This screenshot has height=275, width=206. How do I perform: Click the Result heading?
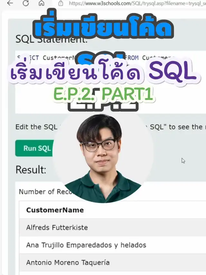click(x=31, y=170)
